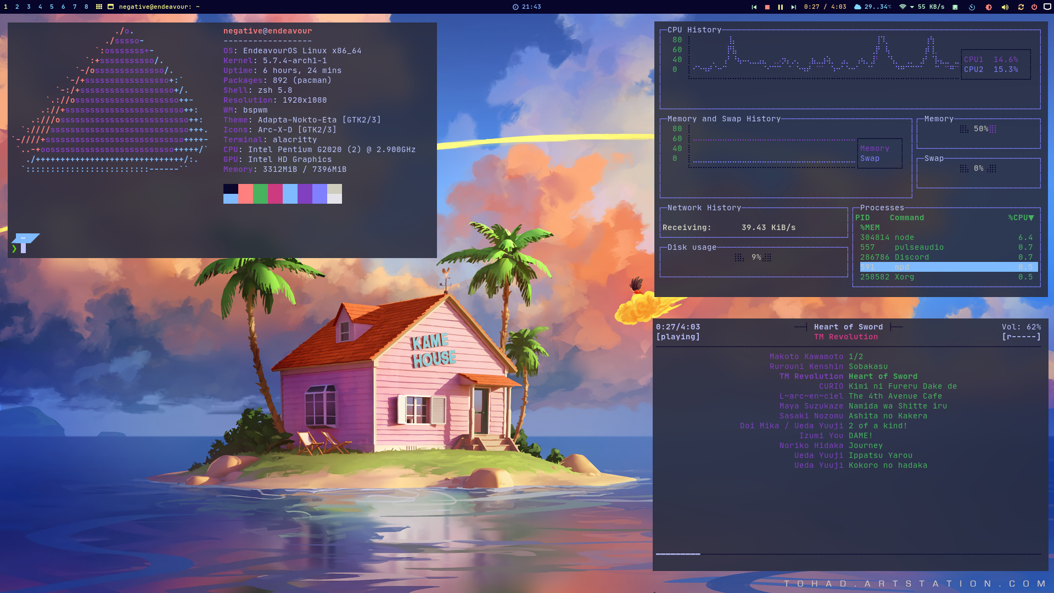This screenshot has height=593, width=1054.
Task: Select Noriko Hidaka Journey track
Action: coord(831,446)
